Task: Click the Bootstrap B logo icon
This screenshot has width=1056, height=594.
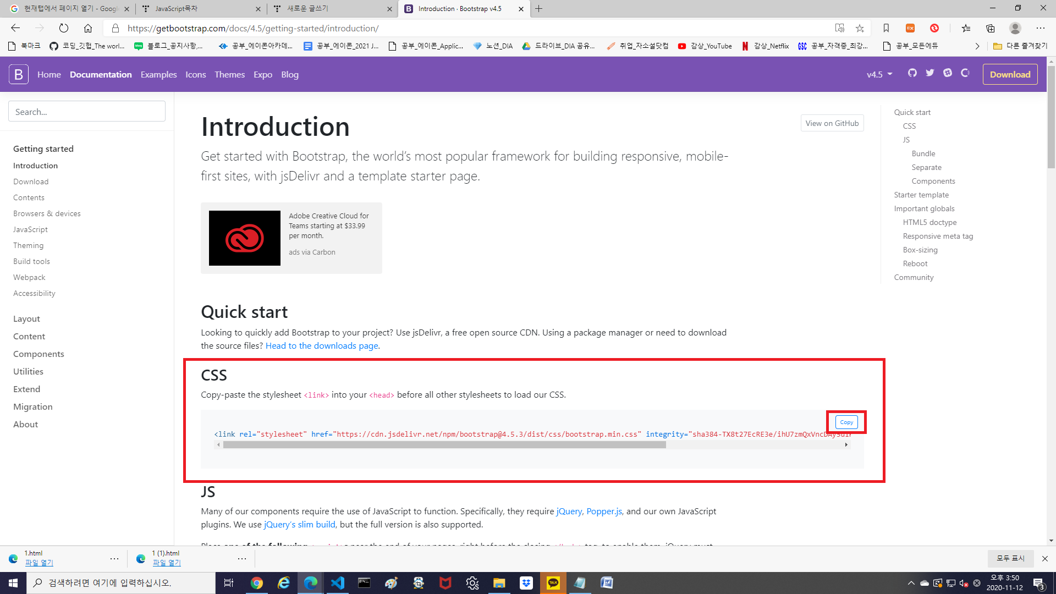Action: 18,74
